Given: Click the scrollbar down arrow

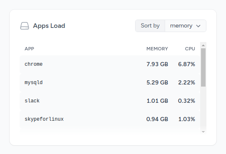Looking at the screenshot, I should 203,132.
